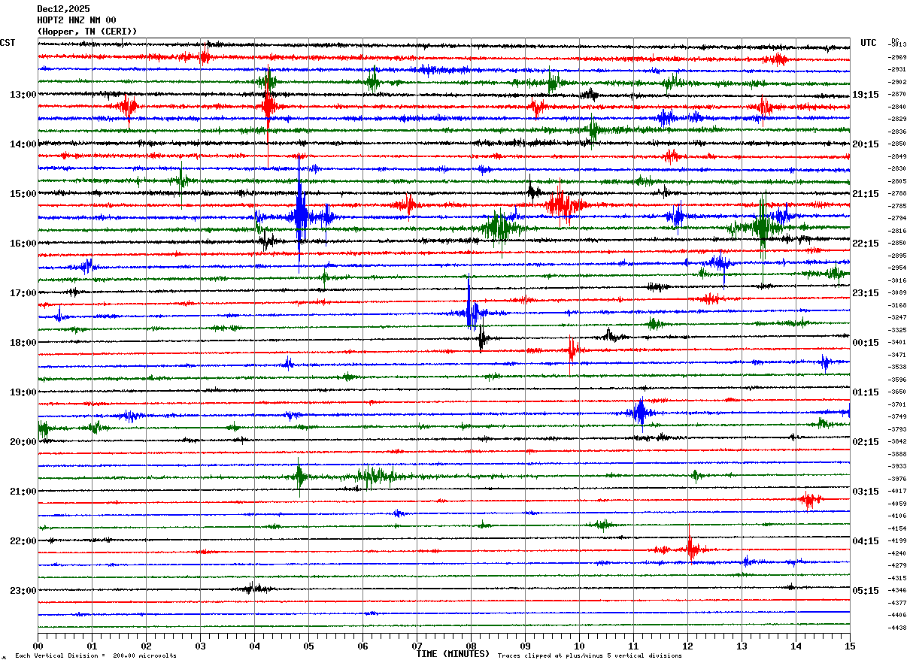Click the 00:15 UTC time label
910x666 pixels.
pos(866,343)
